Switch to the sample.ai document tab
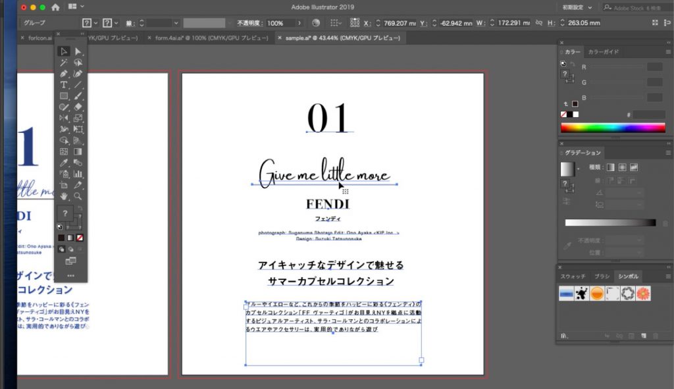674x389 pixels. [342, 38]
